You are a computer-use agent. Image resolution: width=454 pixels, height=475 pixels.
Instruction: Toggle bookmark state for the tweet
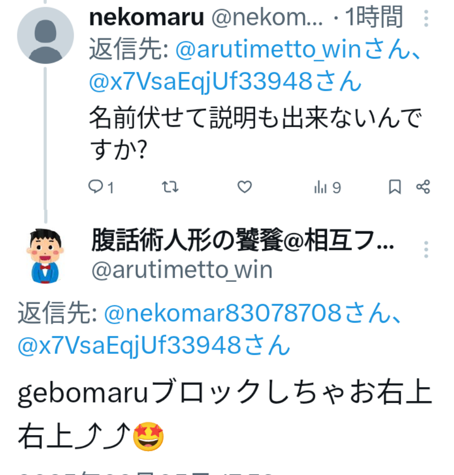395,187
